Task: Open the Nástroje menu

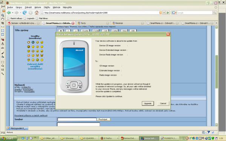Action: (x=56, y=8)
